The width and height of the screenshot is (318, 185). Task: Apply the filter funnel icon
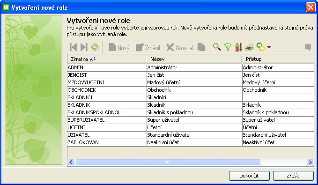(228, 47)
